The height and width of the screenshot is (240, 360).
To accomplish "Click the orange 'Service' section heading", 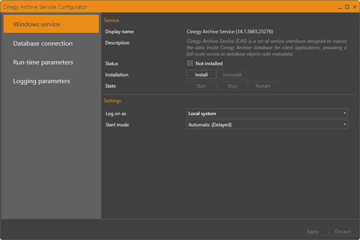I will [111, 20].
